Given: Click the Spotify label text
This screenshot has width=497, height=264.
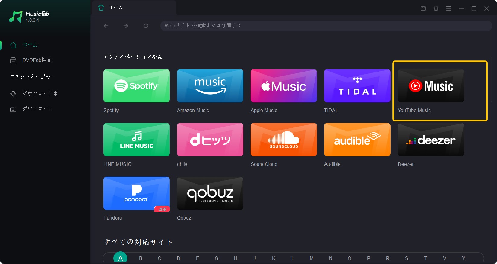Looking at the screenshot, I should click(x=111, y=111).
